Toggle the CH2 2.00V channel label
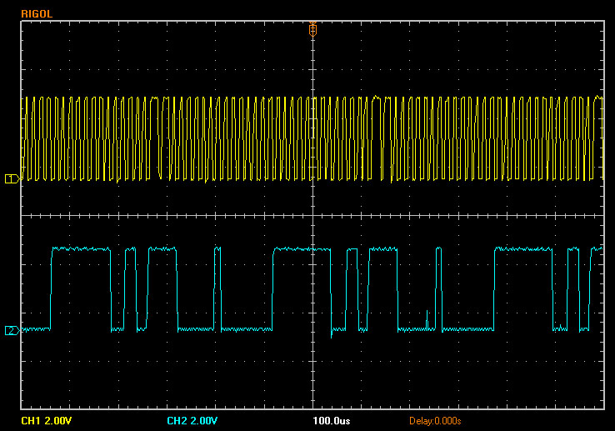 194,420
